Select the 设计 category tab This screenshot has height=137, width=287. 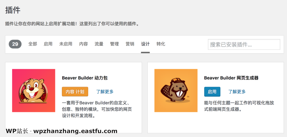(x=145, y=44)
